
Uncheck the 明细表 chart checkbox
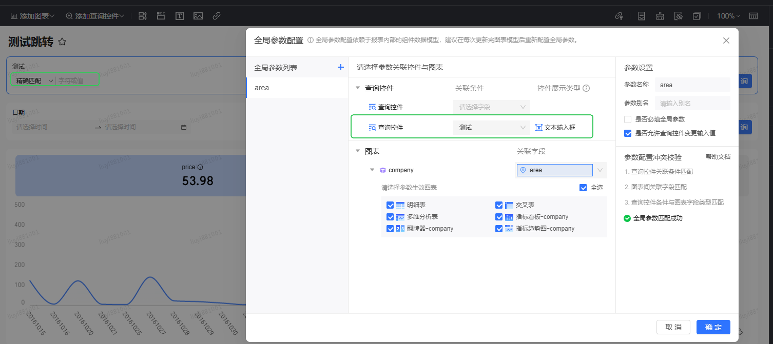coord(390,205)
